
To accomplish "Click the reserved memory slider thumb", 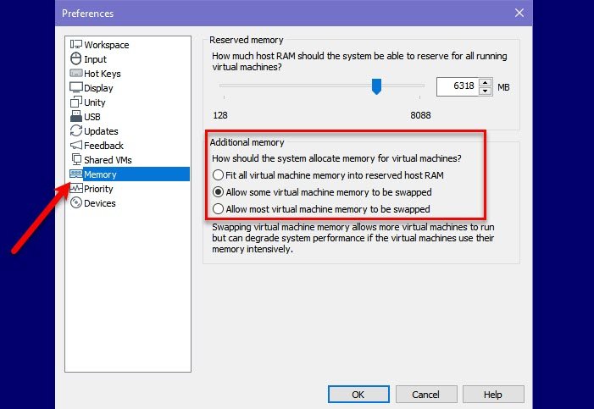I will pos(377,86).
